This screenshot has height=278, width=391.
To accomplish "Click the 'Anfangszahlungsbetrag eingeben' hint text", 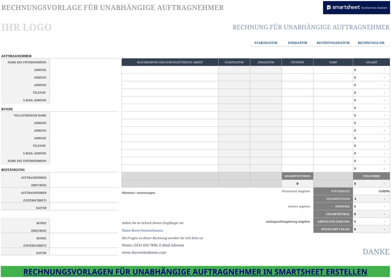I will click(x=288, y=221).
